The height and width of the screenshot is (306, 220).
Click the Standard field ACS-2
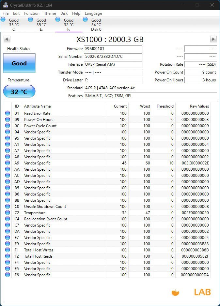[x=150, y=88]
